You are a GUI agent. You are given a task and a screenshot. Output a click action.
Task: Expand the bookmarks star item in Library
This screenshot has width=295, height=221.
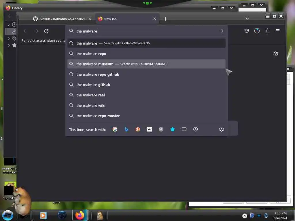9,45
